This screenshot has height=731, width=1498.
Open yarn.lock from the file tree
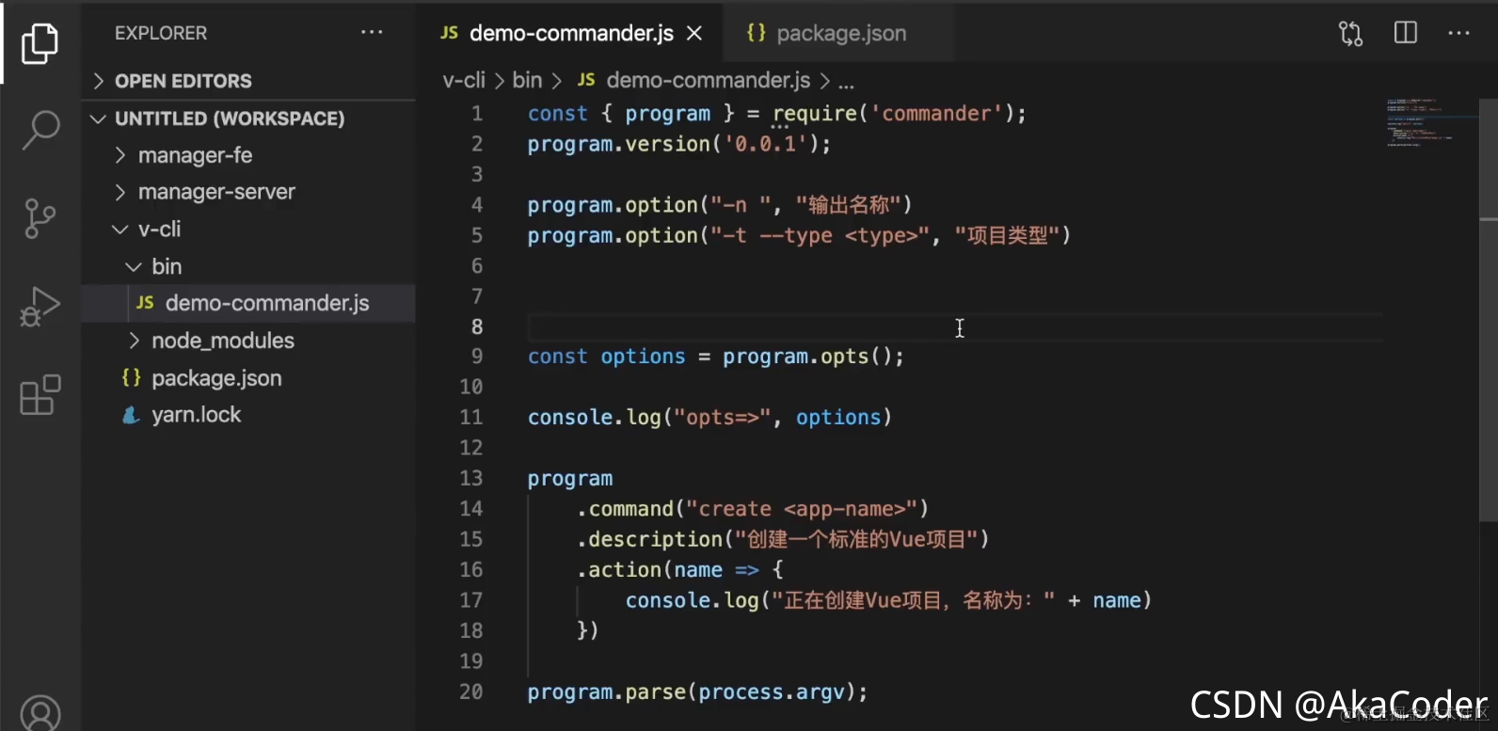tap(248, 415)
